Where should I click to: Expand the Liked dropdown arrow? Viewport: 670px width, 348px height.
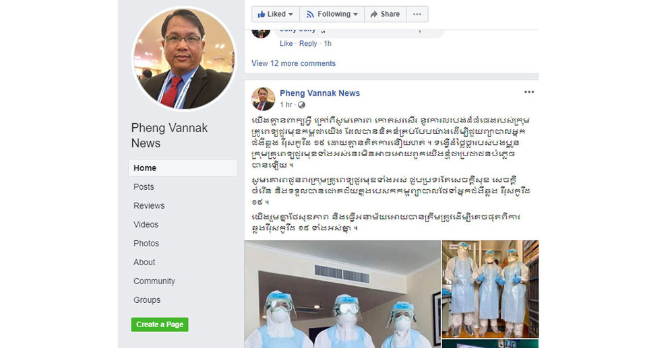(291, 15)
